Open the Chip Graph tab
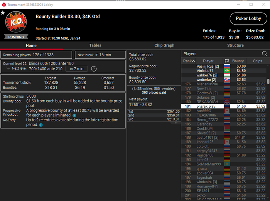 [x=164, y=45]
